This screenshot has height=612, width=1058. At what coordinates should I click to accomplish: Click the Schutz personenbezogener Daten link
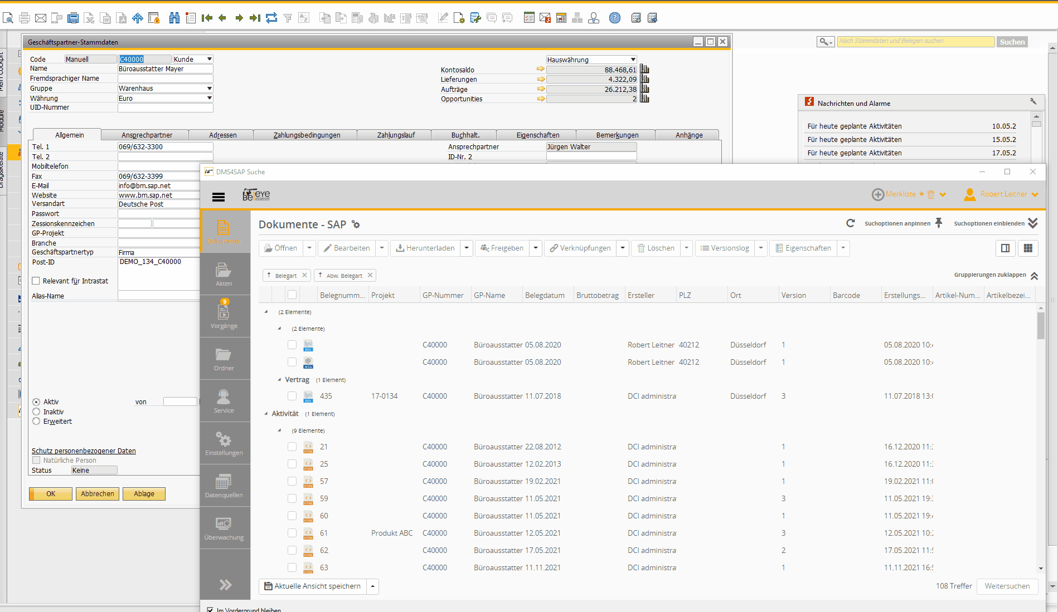pos(84,451)
